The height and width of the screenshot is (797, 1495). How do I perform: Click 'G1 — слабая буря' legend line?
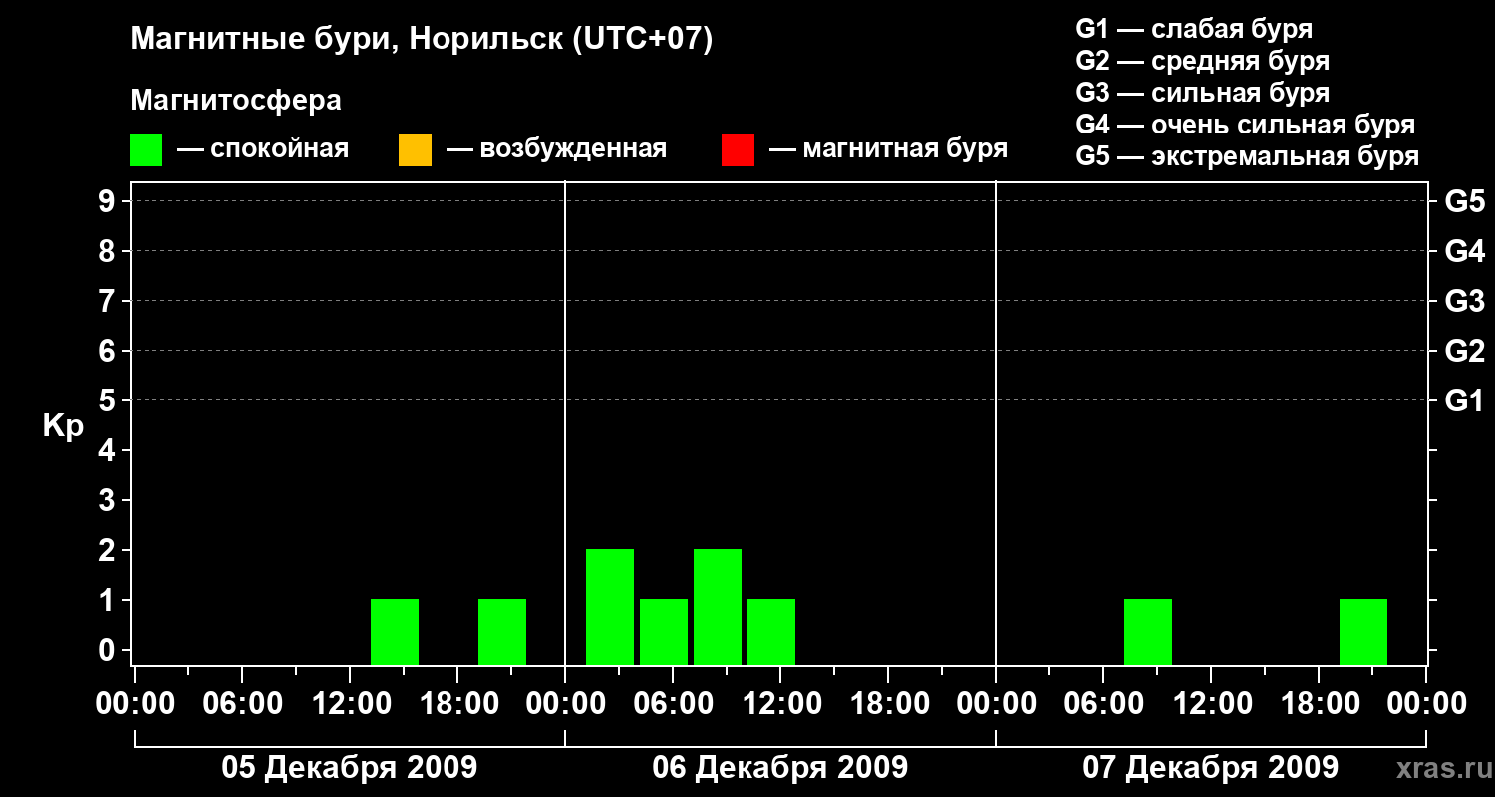coord(1194,29)
